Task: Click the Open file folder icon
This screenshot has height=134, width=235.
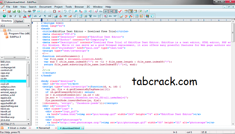Action: 9,11
